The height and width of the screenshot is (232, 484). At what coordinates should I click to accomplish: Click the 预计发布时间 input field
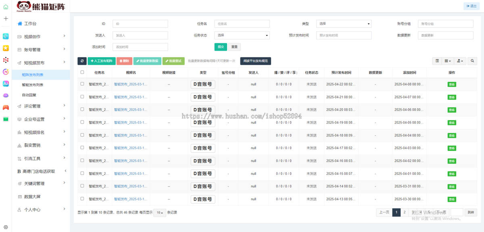coord(344,35)
